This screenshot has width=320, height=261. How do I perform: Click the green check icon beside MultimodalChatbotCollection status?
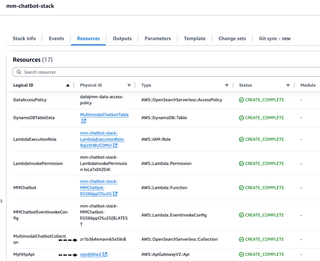point(241,239)
